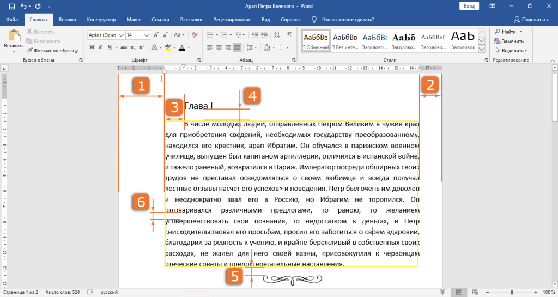The width and height of the screenshot is (558, 297).
Task: Toggle strikethrough abc formatting
Action: coord(124,47)
